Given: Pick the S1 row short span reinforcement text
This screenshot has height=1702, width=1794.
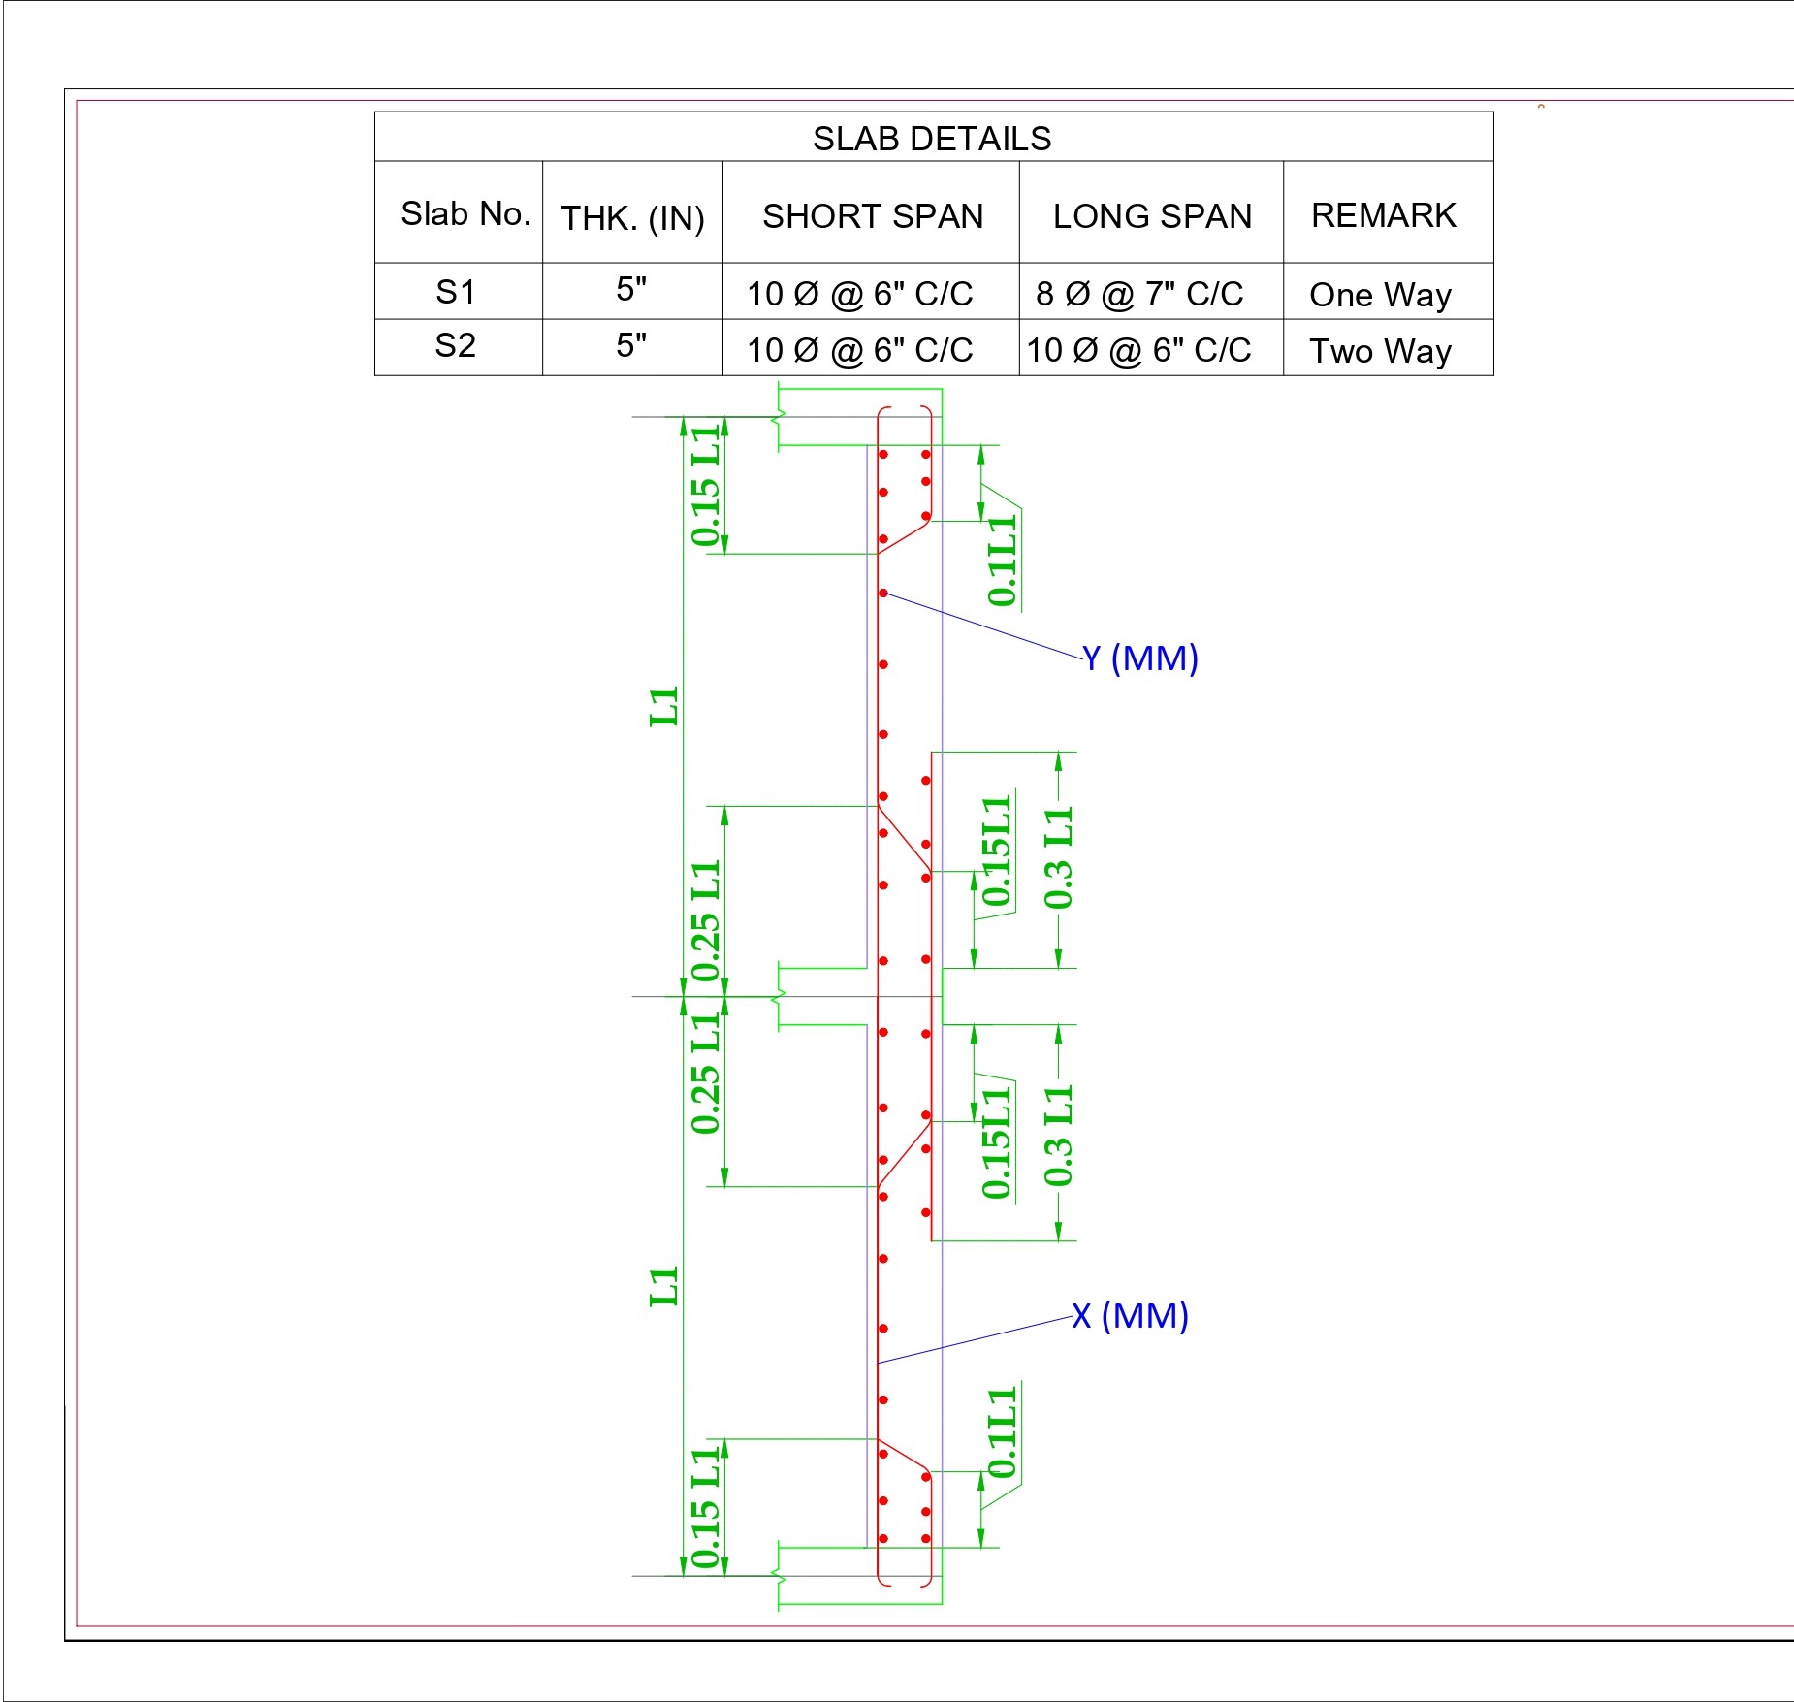Looking at the screenshot, I should (x=859, y=294).
